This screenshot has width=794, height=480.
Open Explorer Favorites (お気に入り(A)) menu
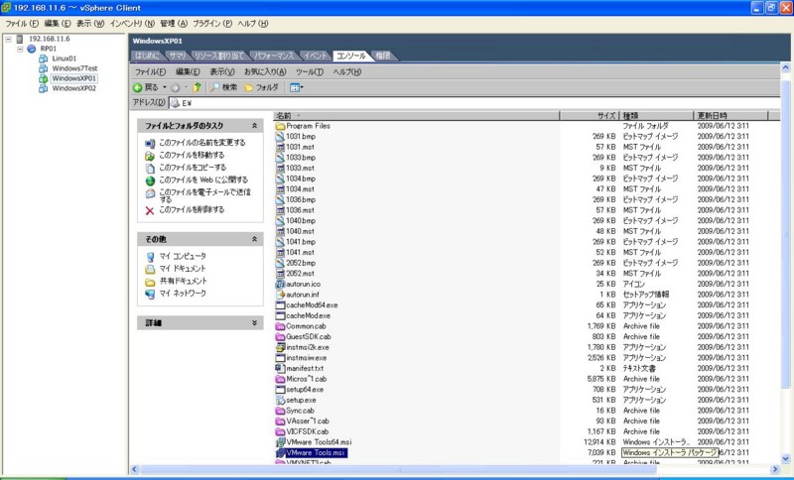pos(265,71)
